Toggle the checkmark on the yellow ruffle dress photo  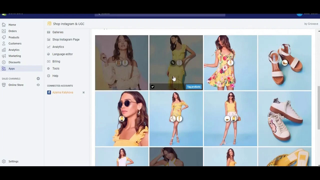[152, 87]
